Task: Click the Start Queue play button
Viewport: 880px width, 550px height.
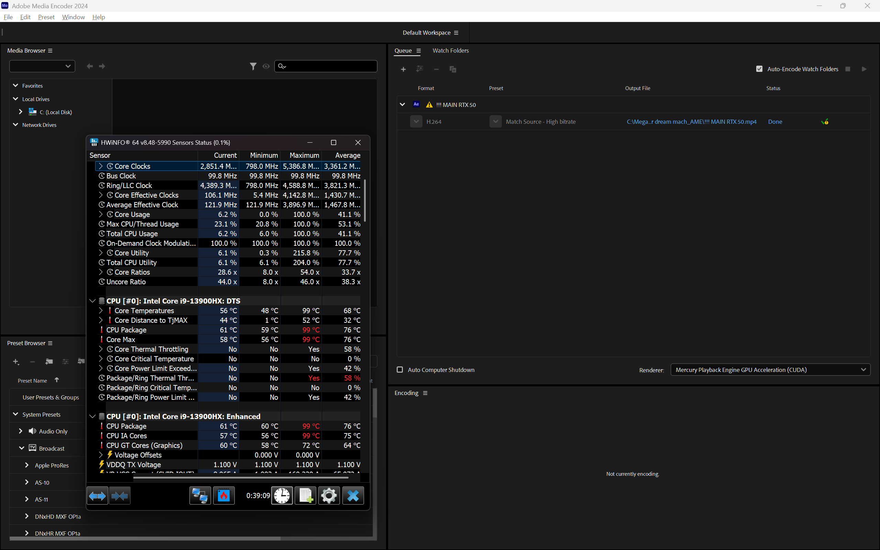Action: (x=864, y=69)
